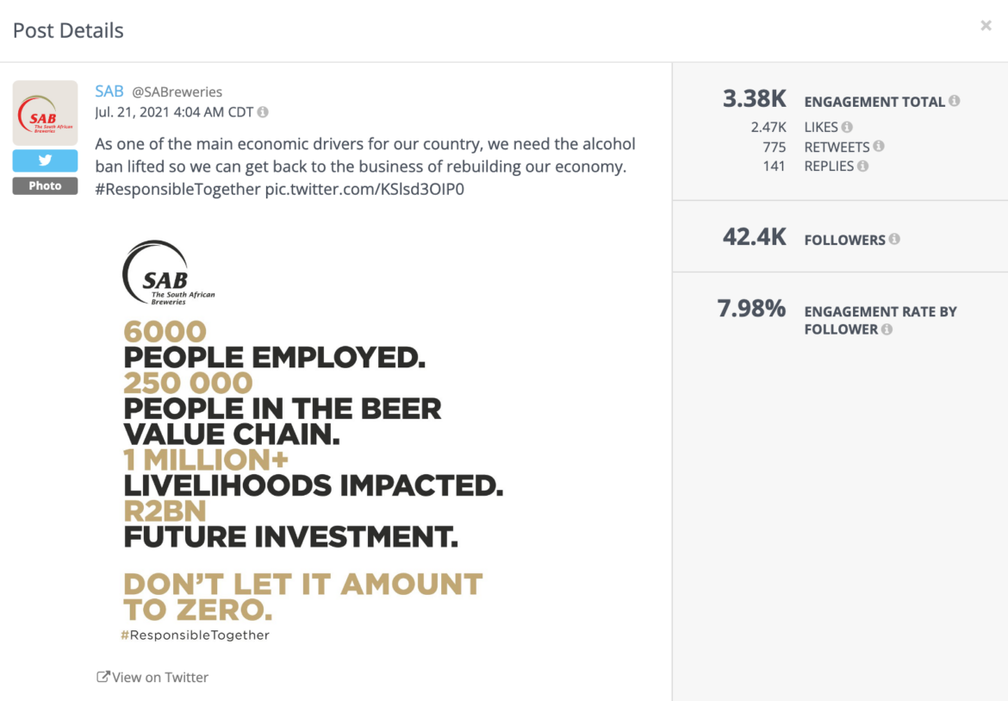Open the @SABreweries profile link

[178, 91]
